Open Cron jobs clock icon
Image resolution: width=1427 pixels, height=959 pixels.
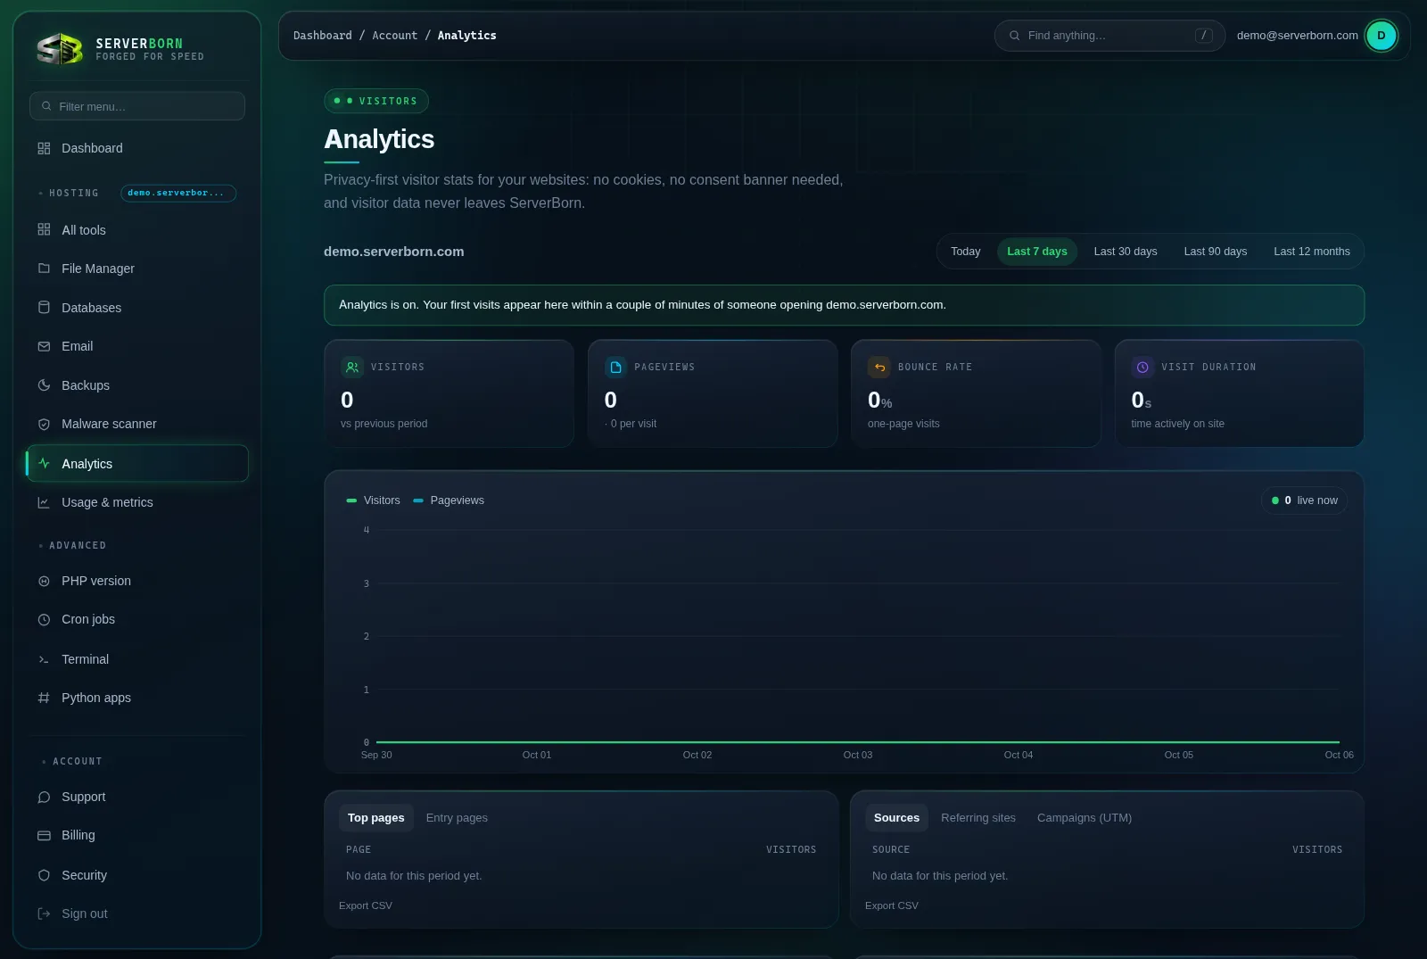pos(44,619)
